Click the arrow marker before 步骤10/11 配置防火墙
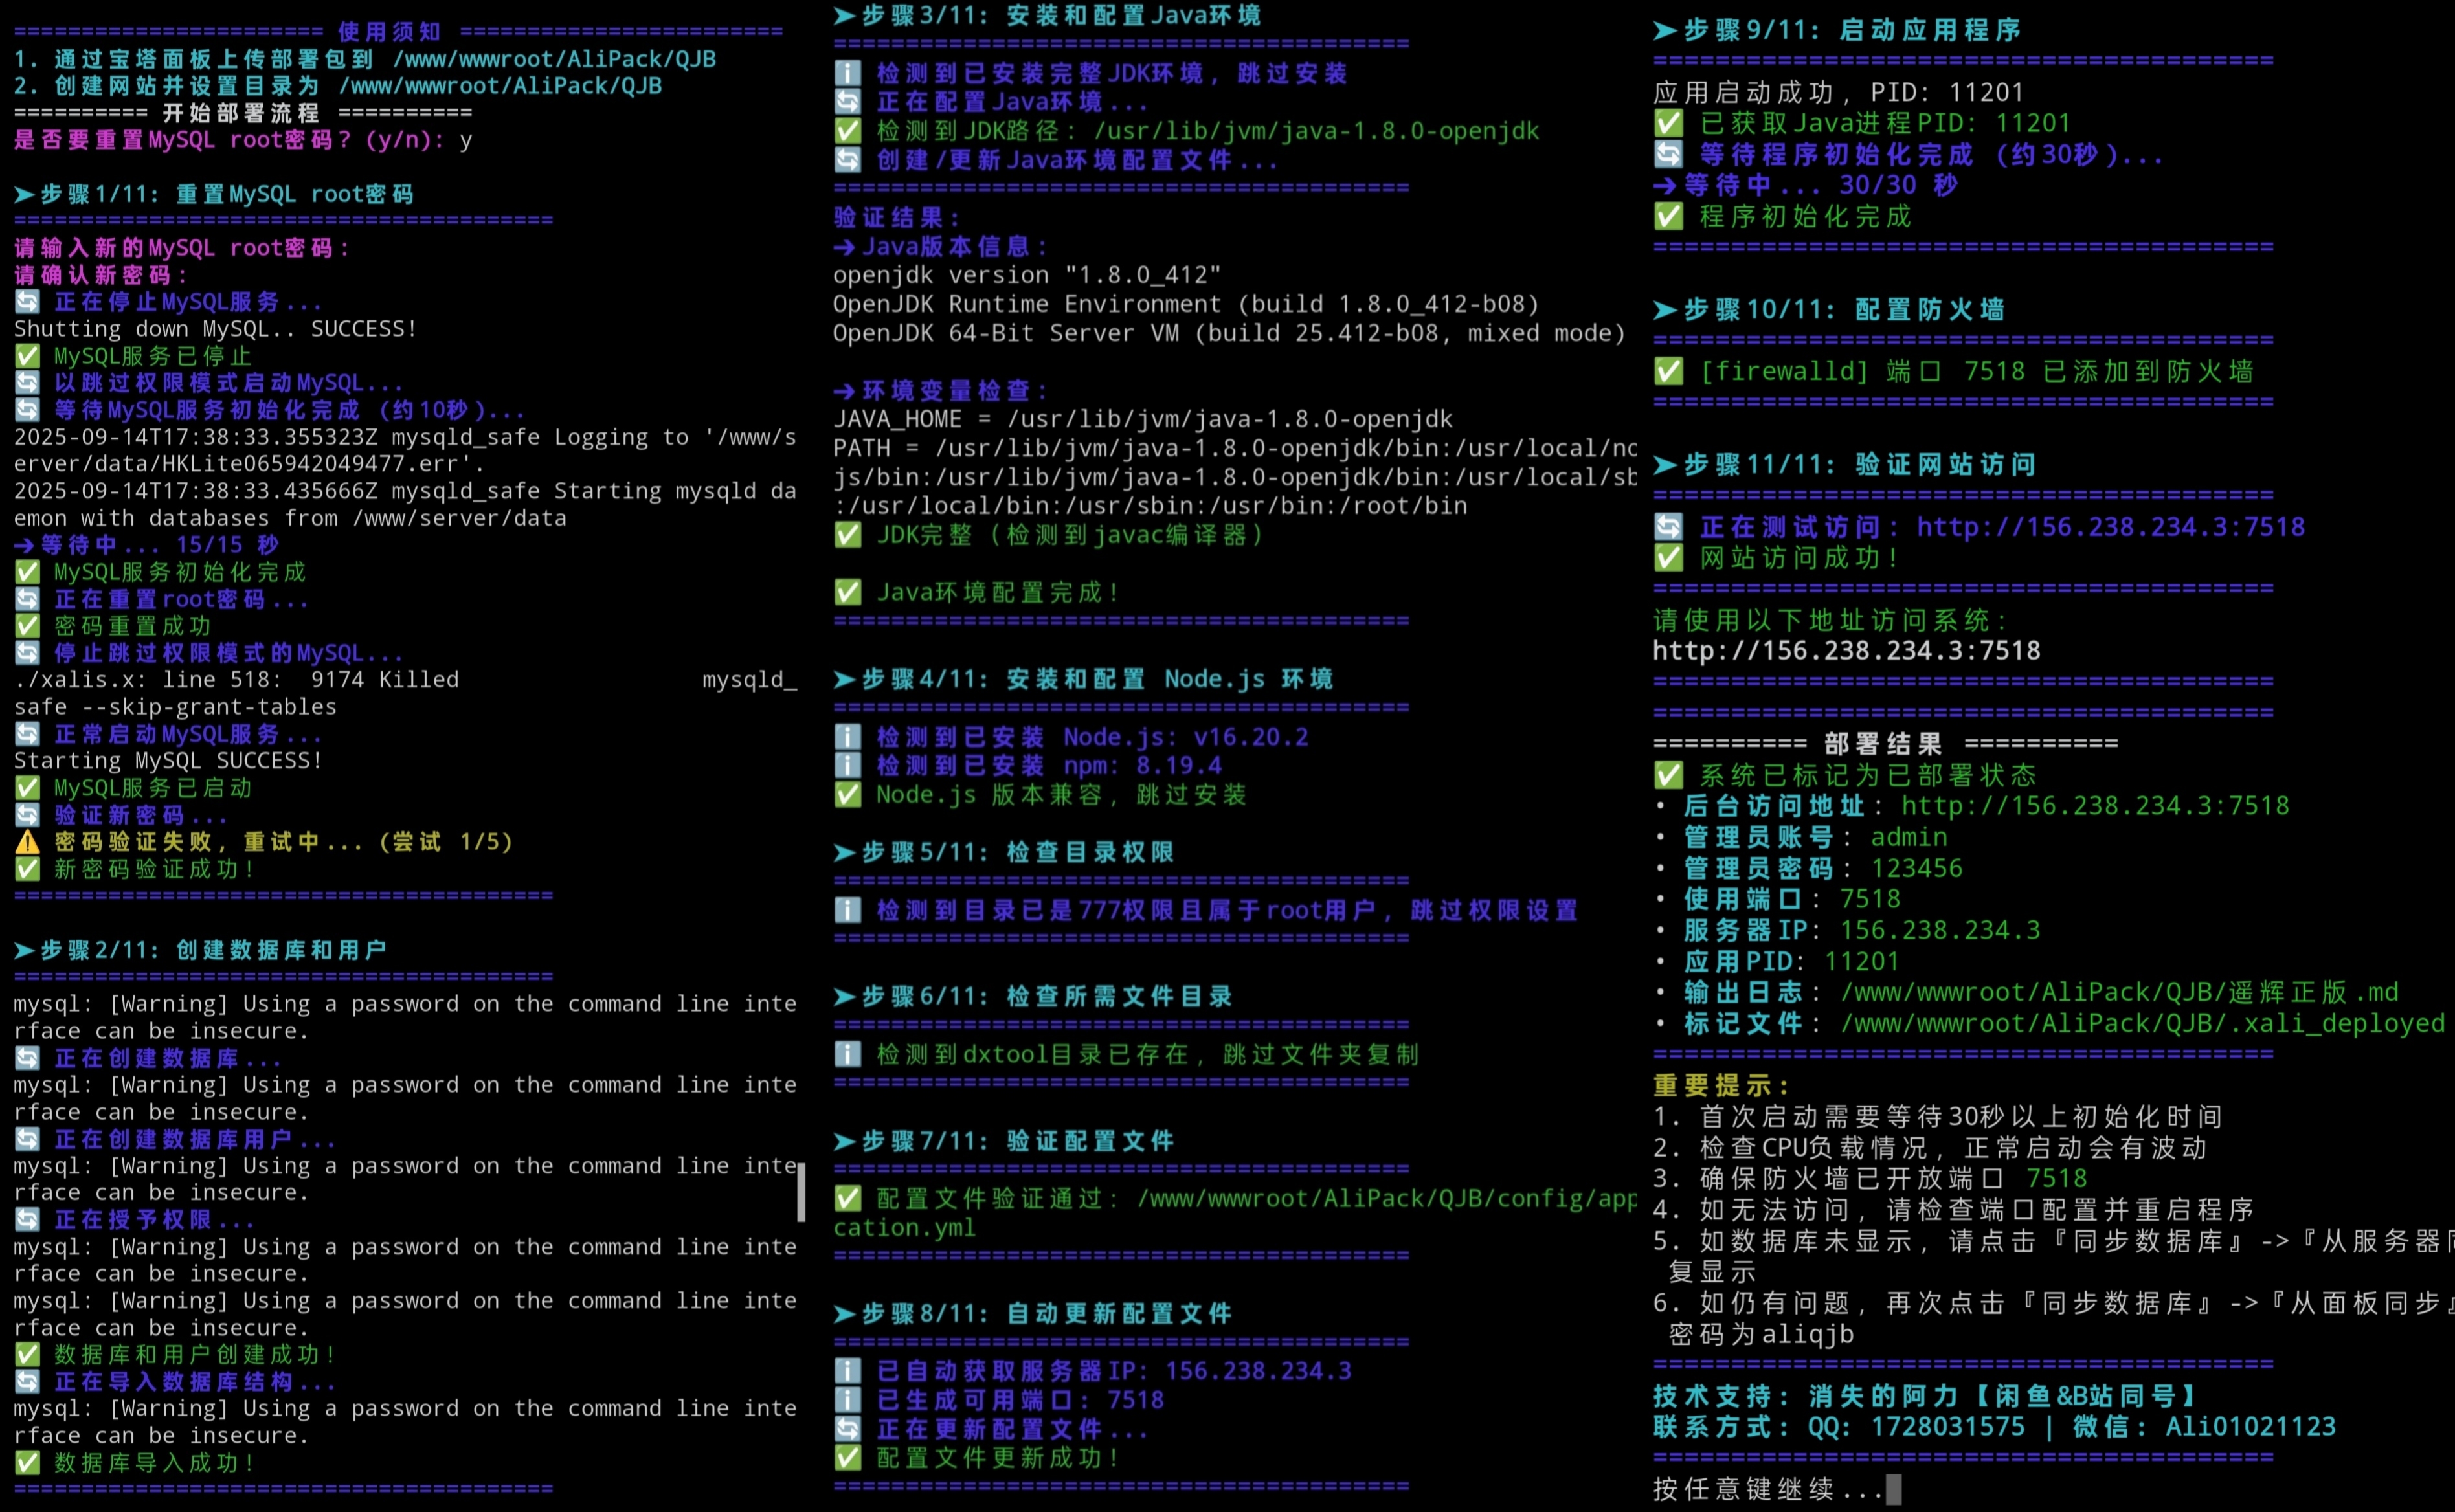The width and height of the screenshot is (2455, 1512). [1665, 310]
